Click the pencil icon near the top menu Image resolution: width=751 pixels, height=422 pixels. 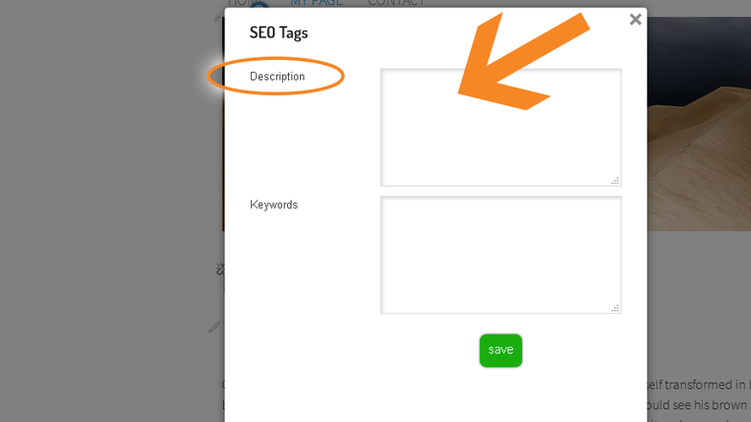(218, 17)
